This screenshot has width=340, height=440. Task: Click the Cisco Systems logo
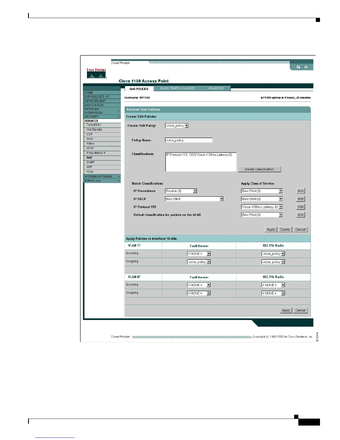(x=96, y=74)
